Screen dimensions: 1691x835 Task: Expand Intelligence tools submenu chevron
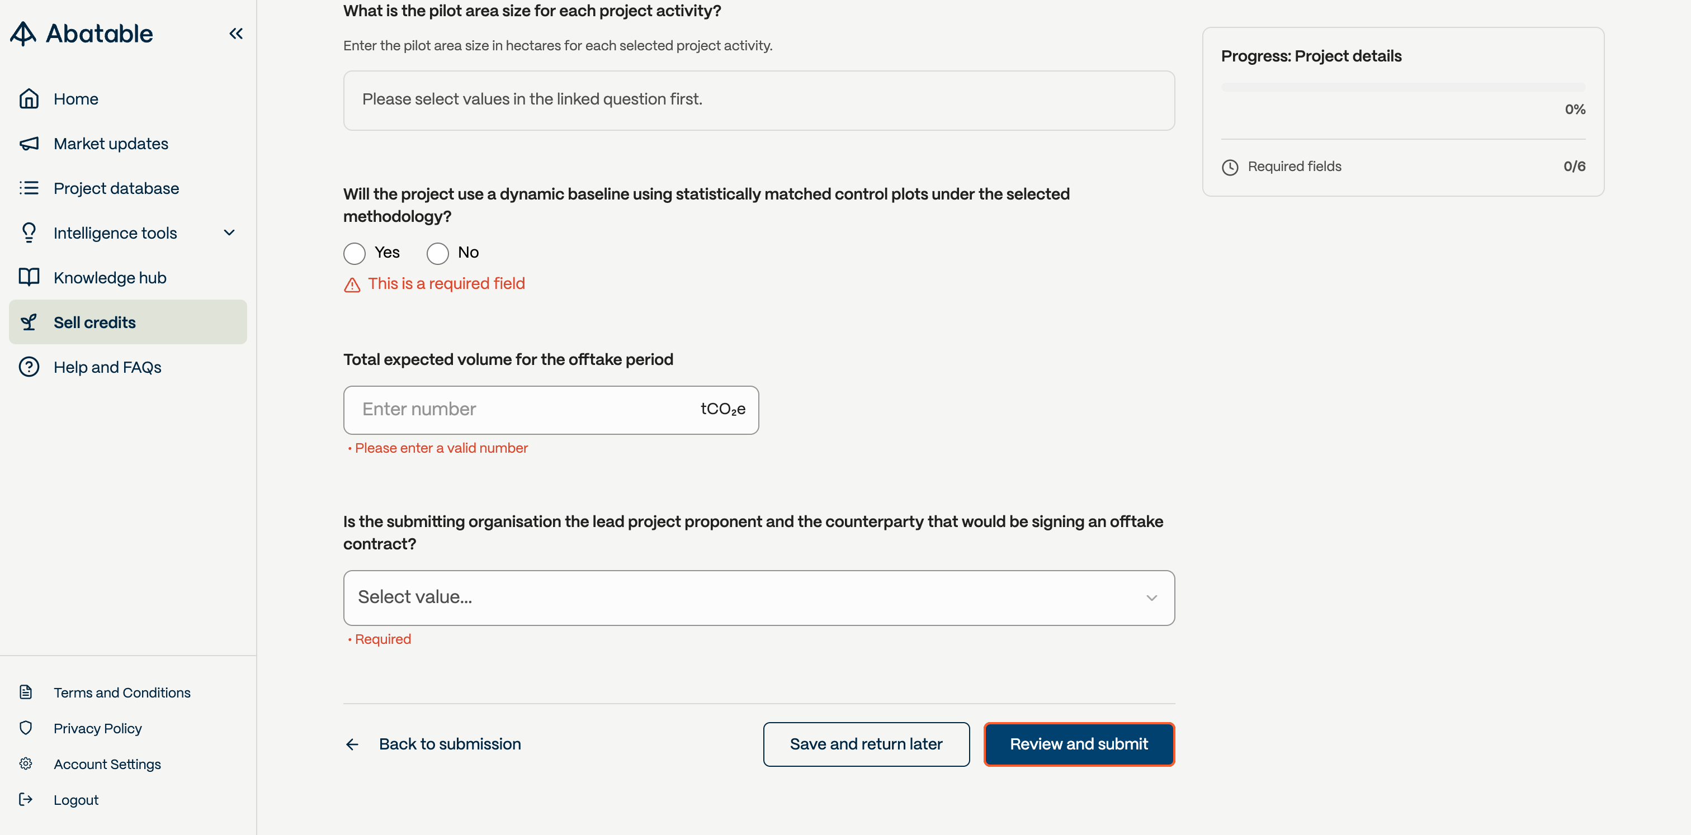click(229, 233)
